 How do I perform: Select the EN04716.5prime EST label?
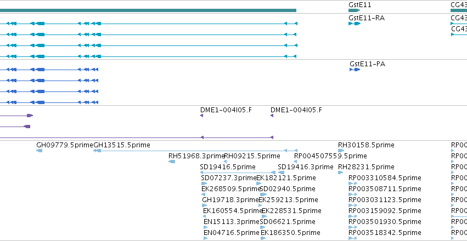[x=232, y=233]
